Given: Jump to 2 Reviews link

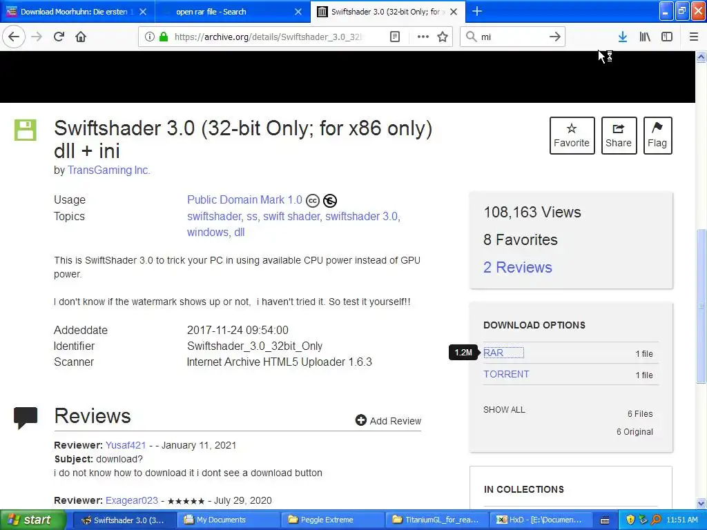Looking at the screenshot, I should (x=518, y=267).
